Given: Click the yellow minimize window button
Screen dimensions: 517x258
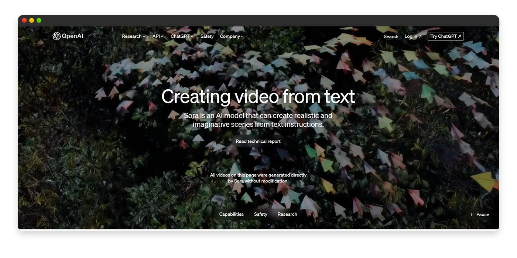Looking at the screenshot, I should tap(32, 21).
